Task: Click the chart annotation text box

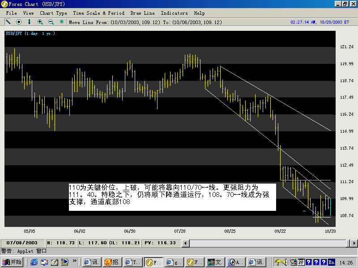Action: 172,197
